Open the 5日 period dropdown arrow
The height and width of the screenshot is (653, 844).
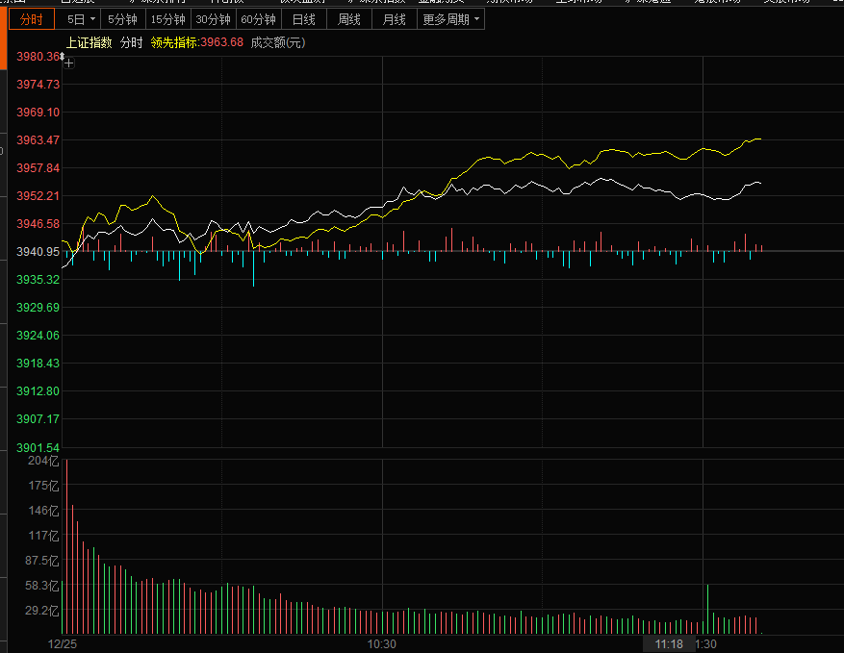[x=92, y=19]
